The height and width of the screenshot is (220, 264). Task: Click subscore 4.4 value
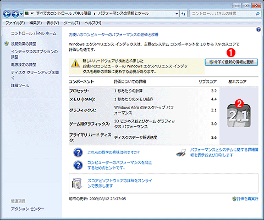click(x=214, y=99)
